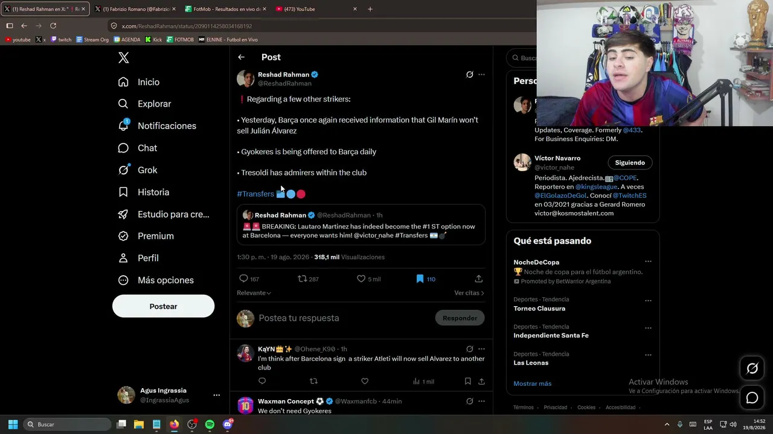
Task: Toggle bookmark on KaYN's comment
Action: click(x=468, y=381)
